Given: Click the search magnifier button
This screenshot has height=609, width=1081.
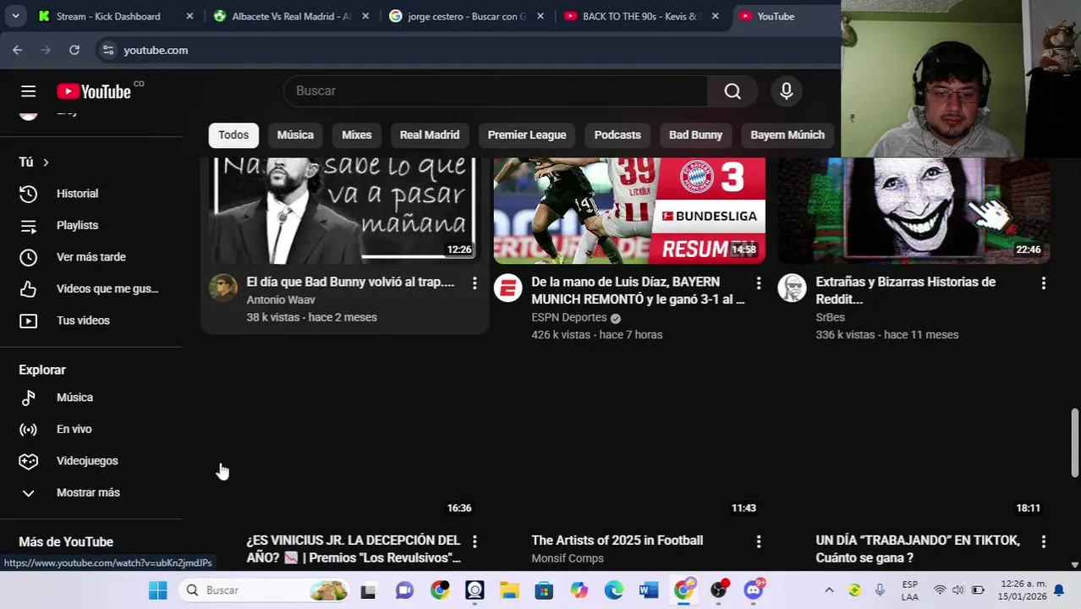Looking at the screenshot, I should [x=733, y=91].
